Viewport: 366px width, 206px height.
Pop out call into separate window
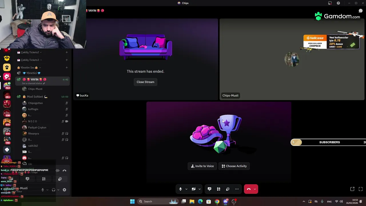point(352,189)
